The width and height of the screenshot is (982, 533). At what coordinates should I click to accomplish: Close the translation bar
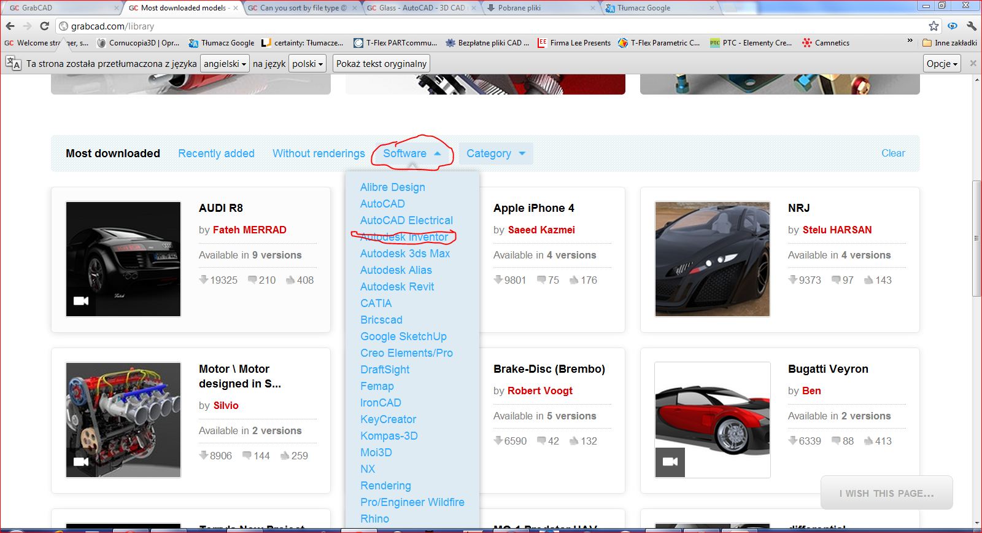pos(973,63)
